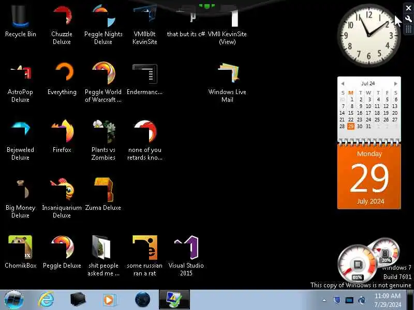This screenshot has width=414, height=310.
Task: Click the clock gadget drag handle
Action: tap(408, 29)
